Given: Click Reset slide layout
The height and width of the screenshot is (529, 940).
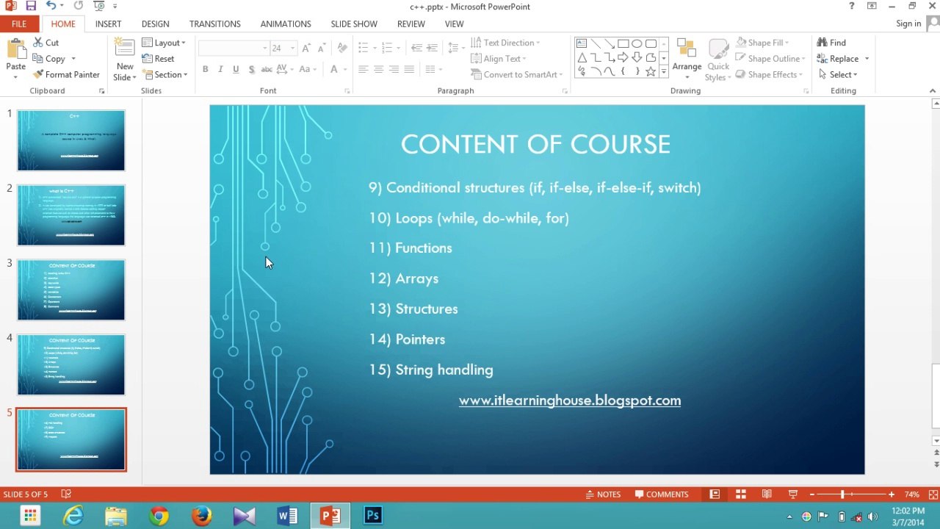Looking at the screenshot, I should tap(159, 59).
